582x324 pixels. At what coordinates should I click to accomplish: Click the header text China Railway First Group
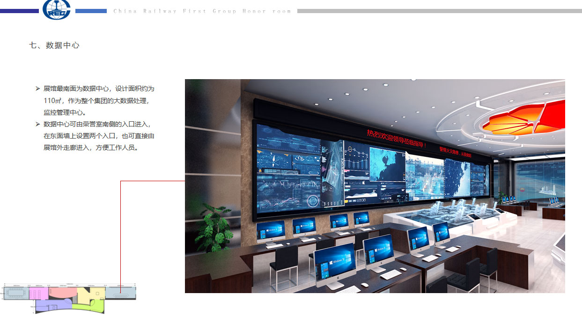[202, 11]
